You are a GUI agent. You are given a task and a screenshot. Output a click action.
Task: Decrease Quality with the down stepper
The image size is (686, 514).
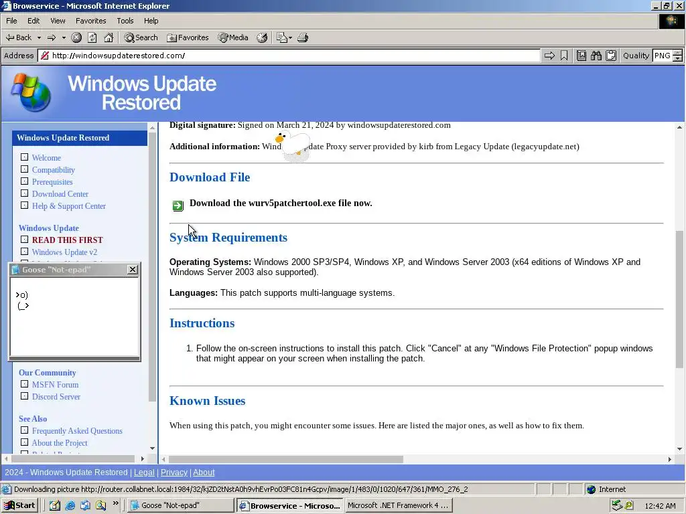pyautogui.click(x=677, y=58)
